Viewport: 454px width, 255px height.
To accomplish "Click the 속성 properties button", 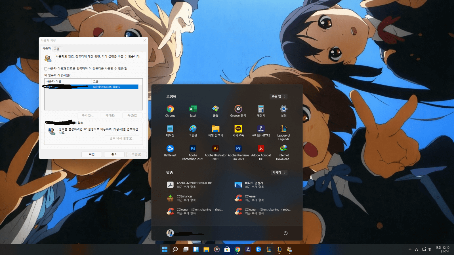I will 132,115.
